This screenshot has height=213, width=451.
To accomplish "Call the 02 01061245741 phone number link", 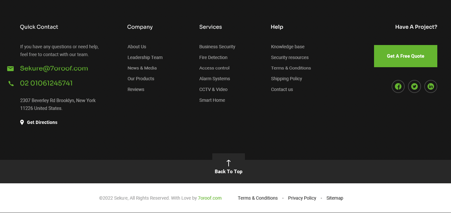I will click(46, 84).
